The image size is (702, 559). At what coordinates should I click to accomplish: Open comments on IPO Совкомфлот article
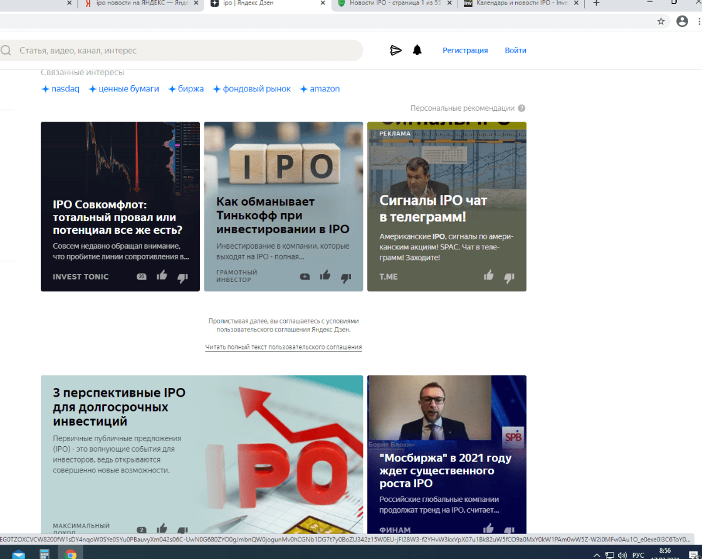coord(142,276)
